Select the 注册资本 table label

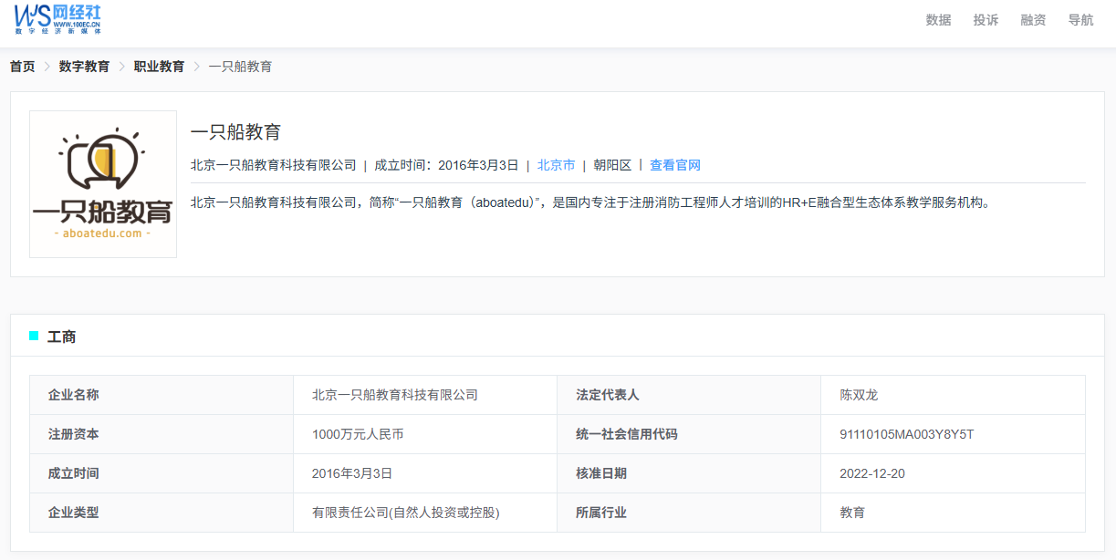point(74,434)
